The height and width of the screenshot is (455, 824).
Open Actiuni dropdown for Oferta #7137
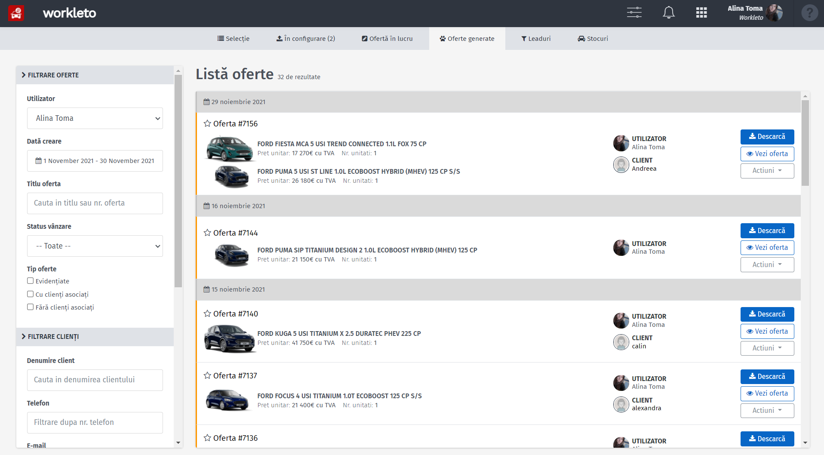(767, 411)
